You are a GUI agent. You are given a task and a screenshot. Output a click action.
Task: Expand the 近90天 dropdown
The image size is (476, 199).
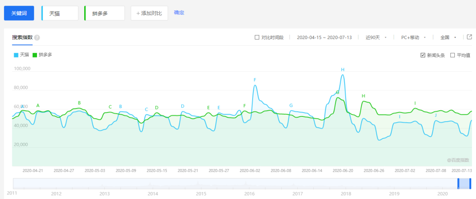pos(376,37)
